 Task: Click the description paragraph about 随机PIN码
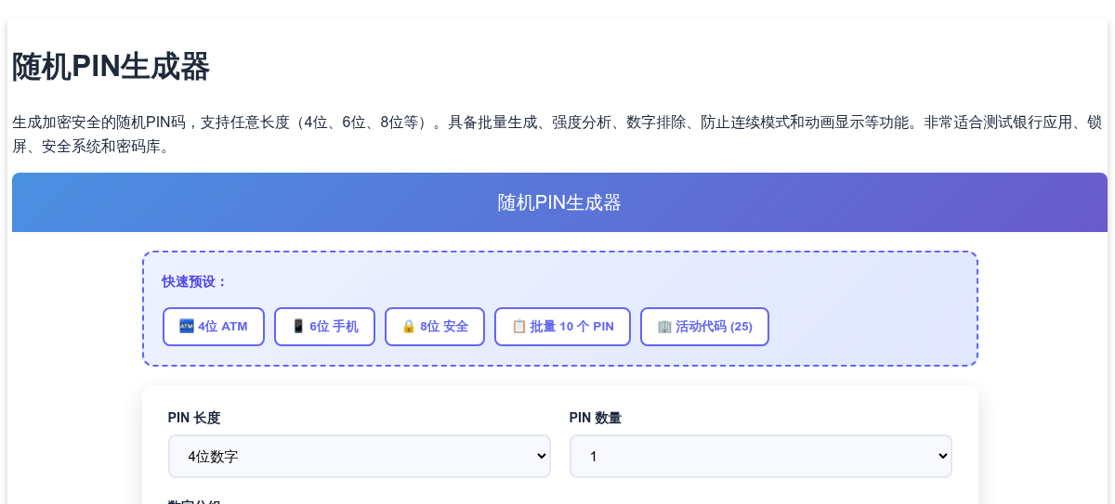coord(557,135)
